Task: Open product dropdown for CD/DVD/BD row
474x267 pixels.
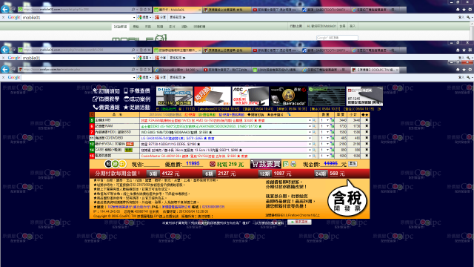Action: [x=310, y=138]
